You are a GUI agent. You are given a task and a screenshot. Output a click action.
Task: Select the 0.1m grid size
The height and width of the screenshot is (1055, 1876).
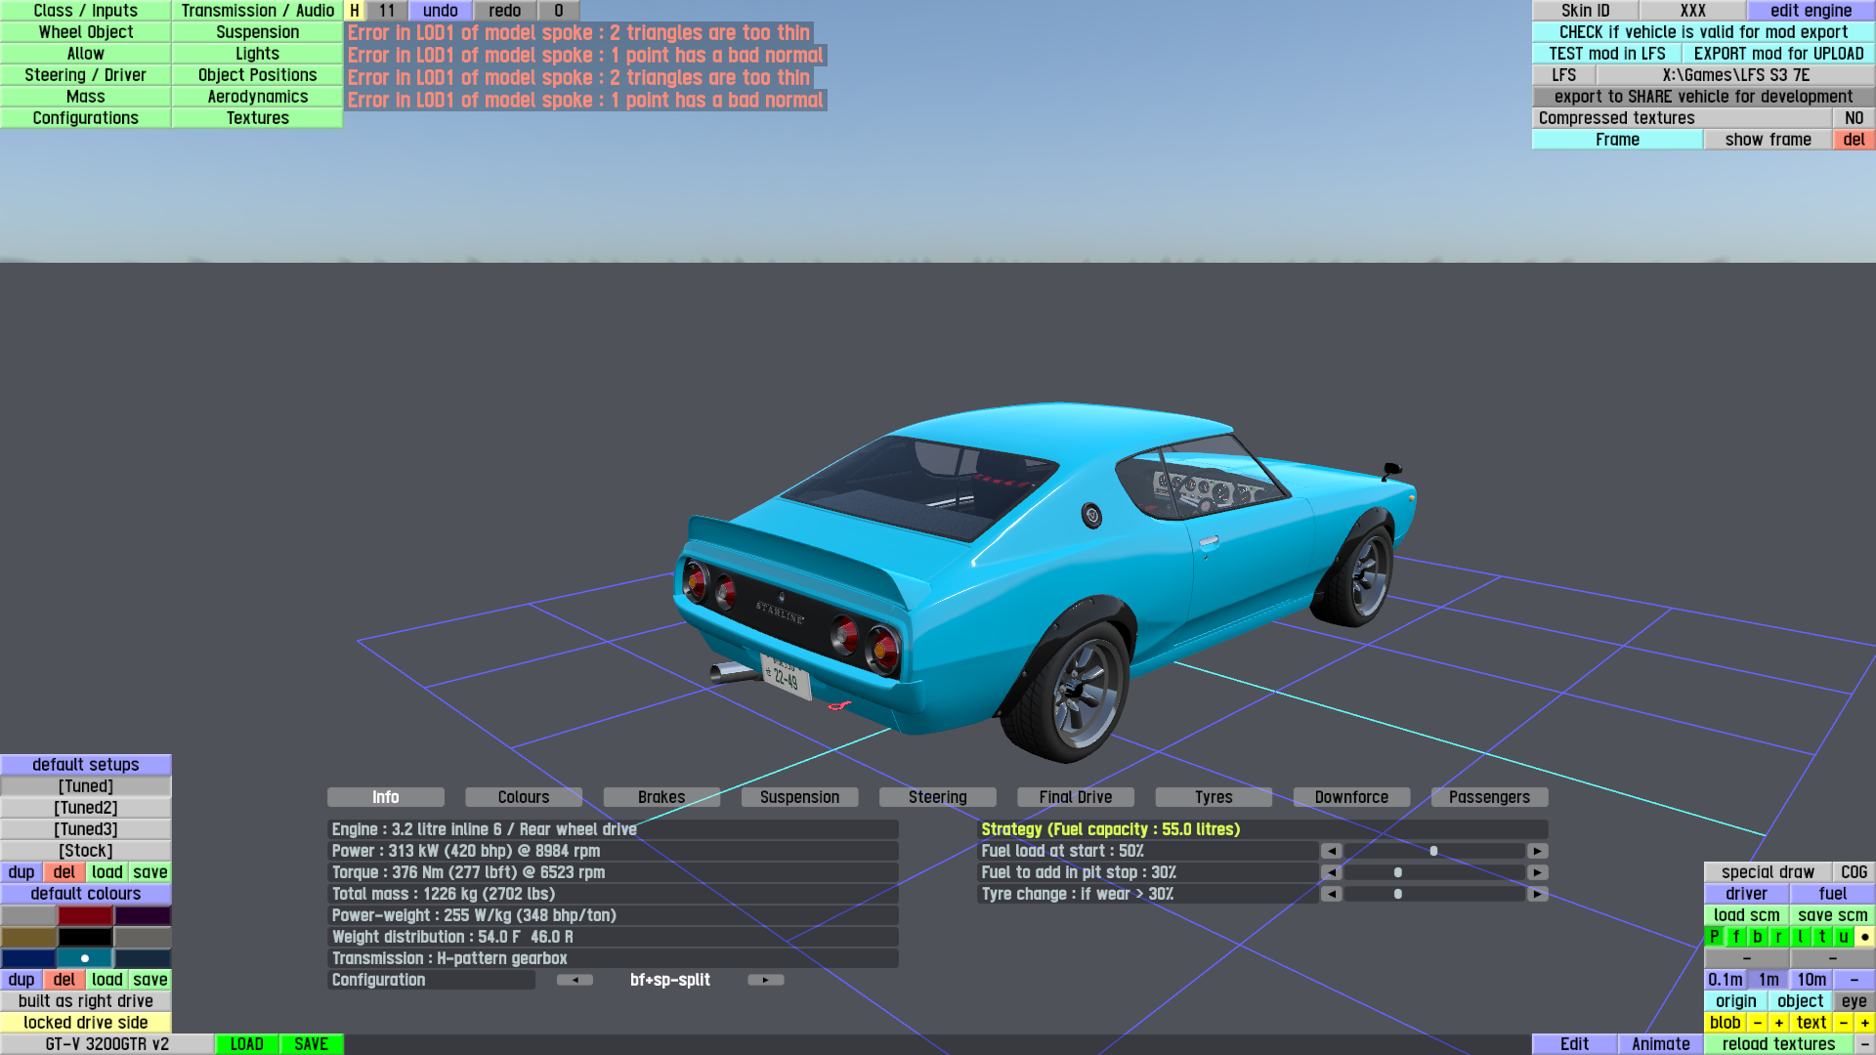[1725, 980]
